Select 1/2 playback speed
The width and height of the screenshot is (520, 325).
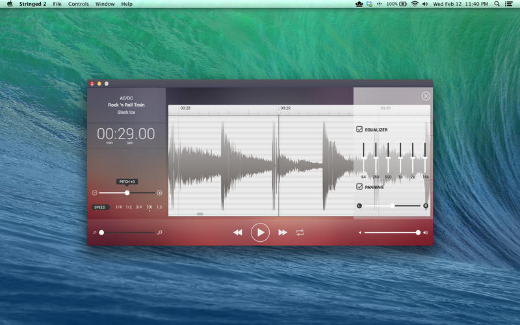point(129,207)
